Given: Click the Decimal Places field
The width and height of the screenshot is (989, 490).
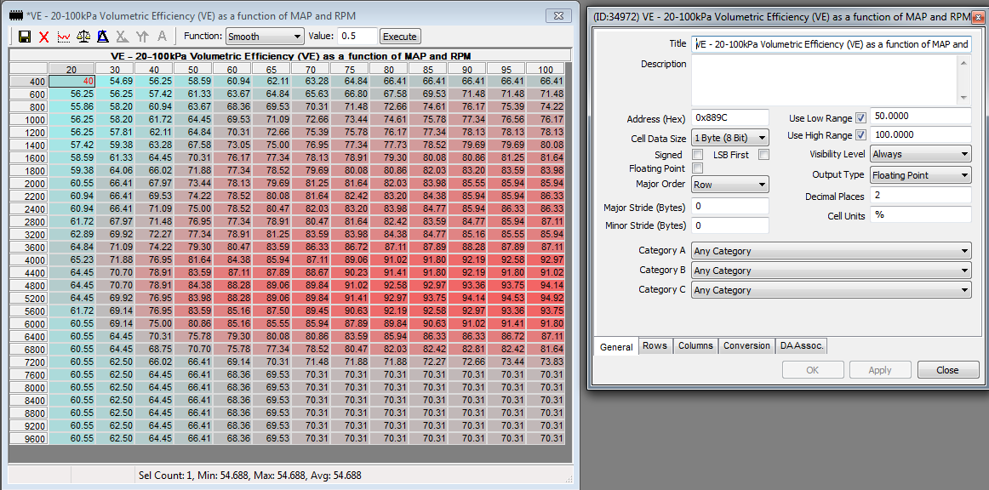Looking at the screenshot, I should tap(920, 196).
